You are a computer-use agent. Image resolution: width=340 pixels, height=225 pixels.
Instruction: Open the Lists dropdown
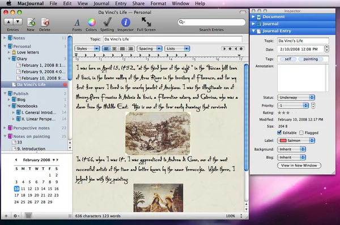177,49
